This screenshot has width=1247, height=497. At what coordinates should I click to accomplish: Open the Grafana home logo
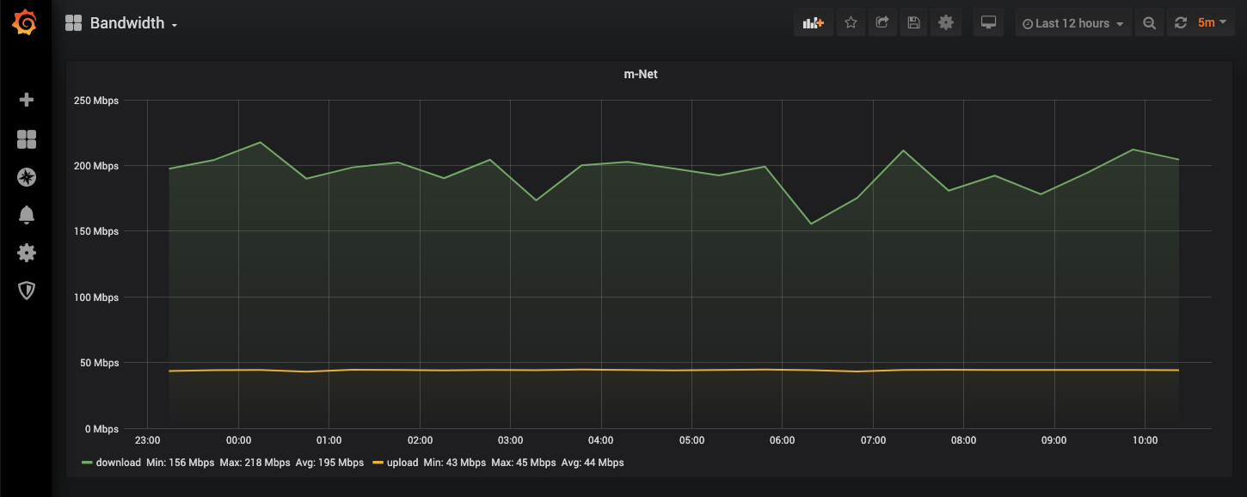coord(26,23)
